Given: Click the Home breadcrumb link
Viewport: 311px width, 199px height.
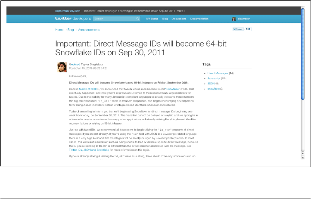Looking at the screenshot, I should 59,30.
